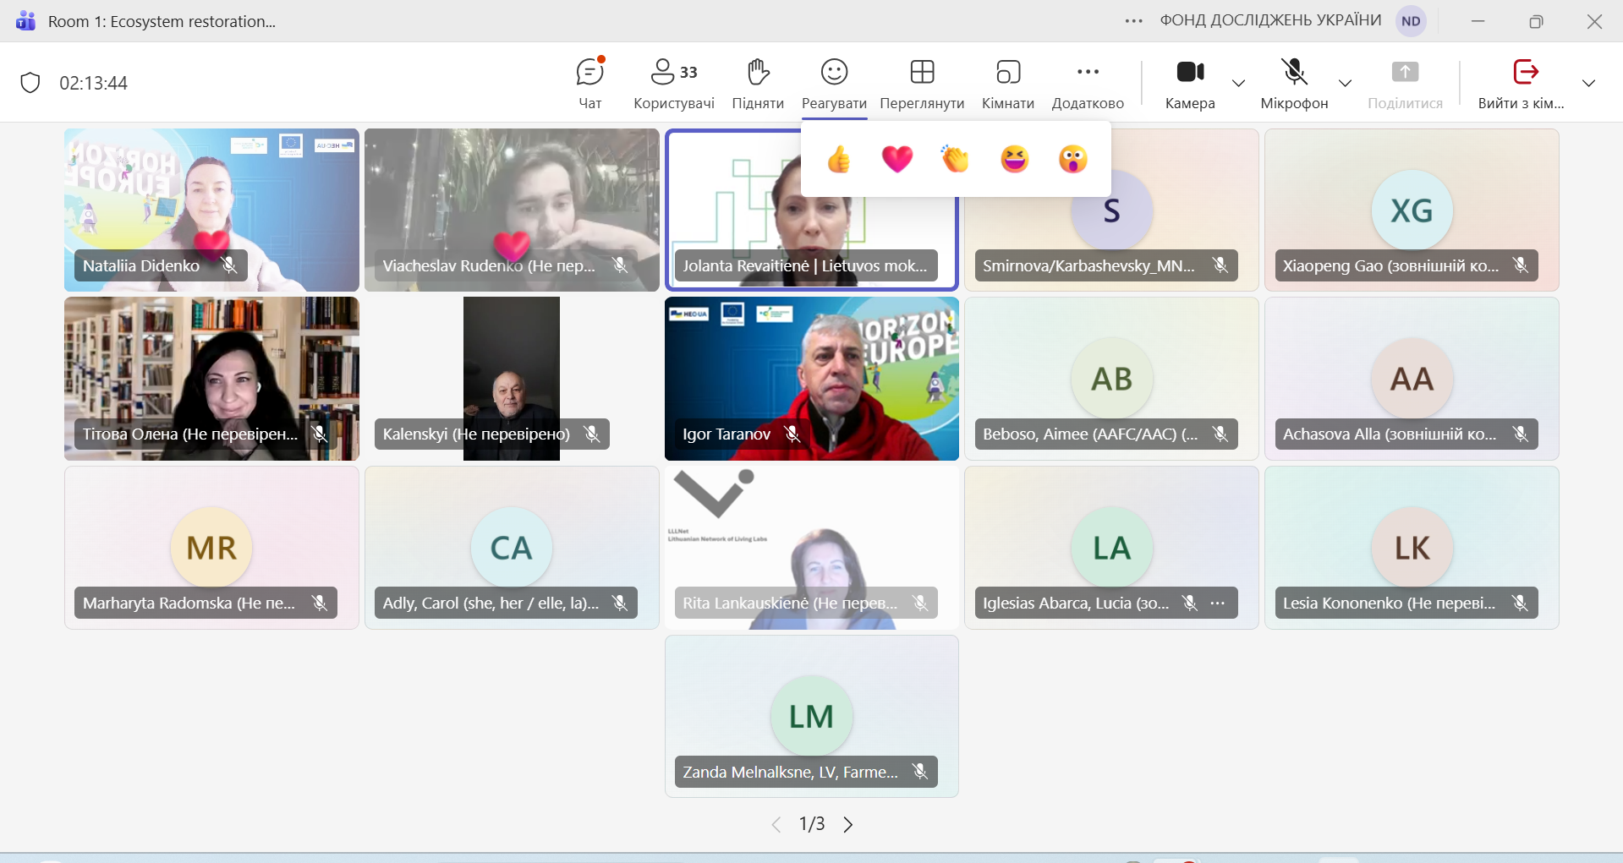Expand camera options dropdown arrow
Image resolution: width=1623 pixels, height=863 pixels.
pyautogui.click(x=1238, y=83)
